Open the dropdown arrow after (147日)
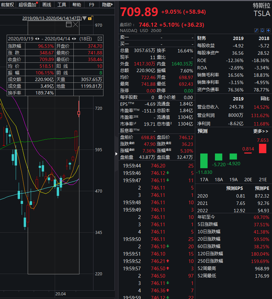Viewport: 272px width, 299px height. [84, 18]
